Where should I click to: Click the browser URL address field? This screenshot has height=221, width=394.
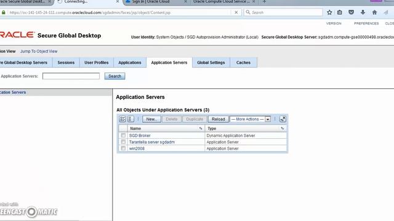pos(119,12)
